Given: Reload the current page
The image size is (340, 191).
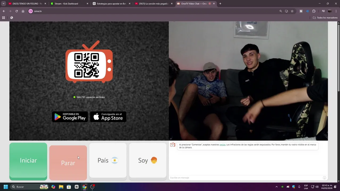Looking at the screenshot, I should pyautogui.click(x=16, y=11).
